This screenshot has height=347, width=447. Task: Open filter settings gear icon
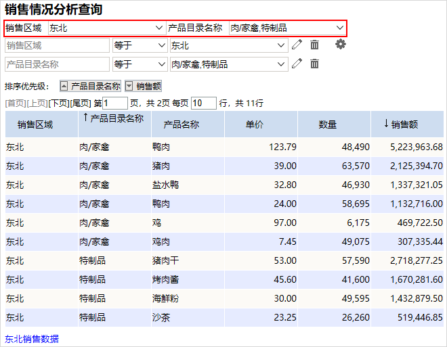point(341,44)
